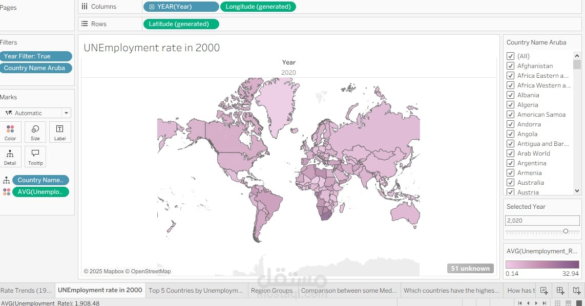Uncheck Argentina in country filter
Screen dimensions: 585x306
pos(510,163)
